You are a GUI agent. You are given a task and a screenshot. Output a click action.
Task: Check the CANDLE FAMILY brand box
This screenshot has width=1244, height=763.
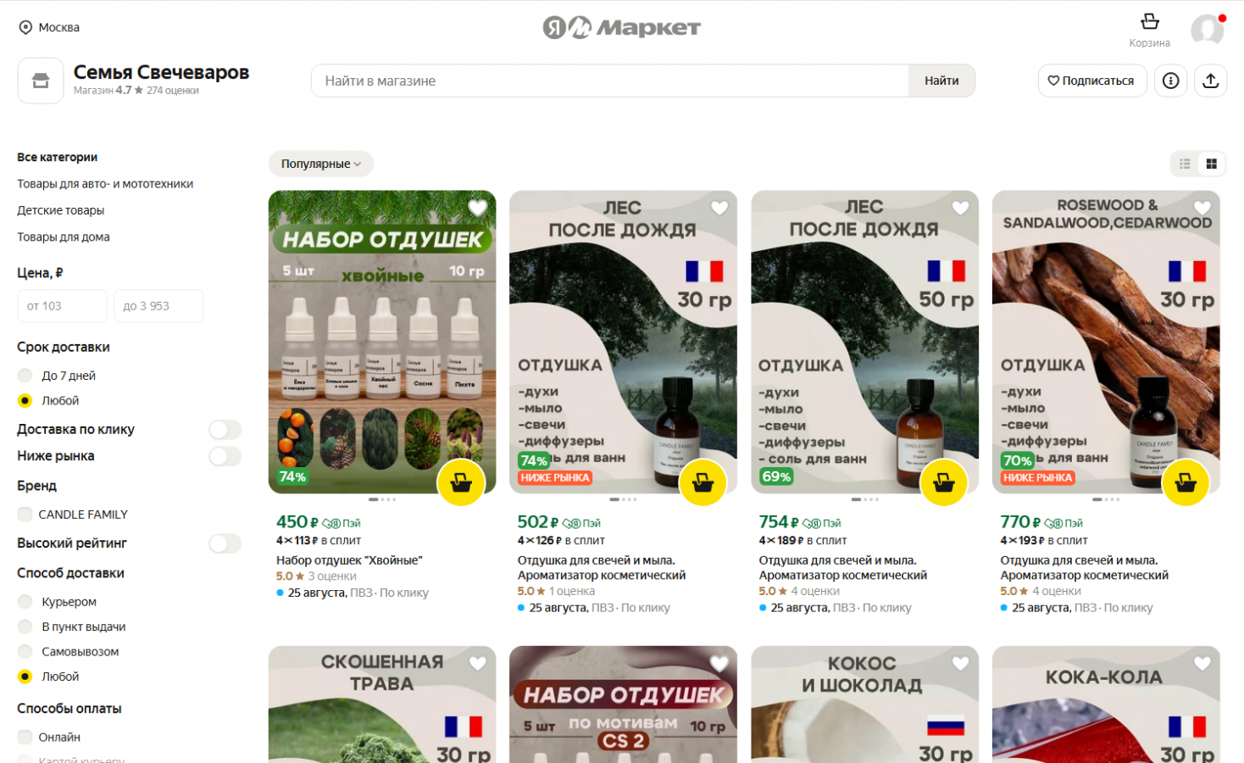tap(25, 514)
